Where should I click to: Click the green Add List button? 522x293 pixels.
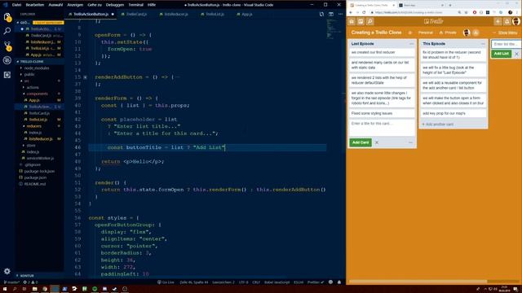501,54
